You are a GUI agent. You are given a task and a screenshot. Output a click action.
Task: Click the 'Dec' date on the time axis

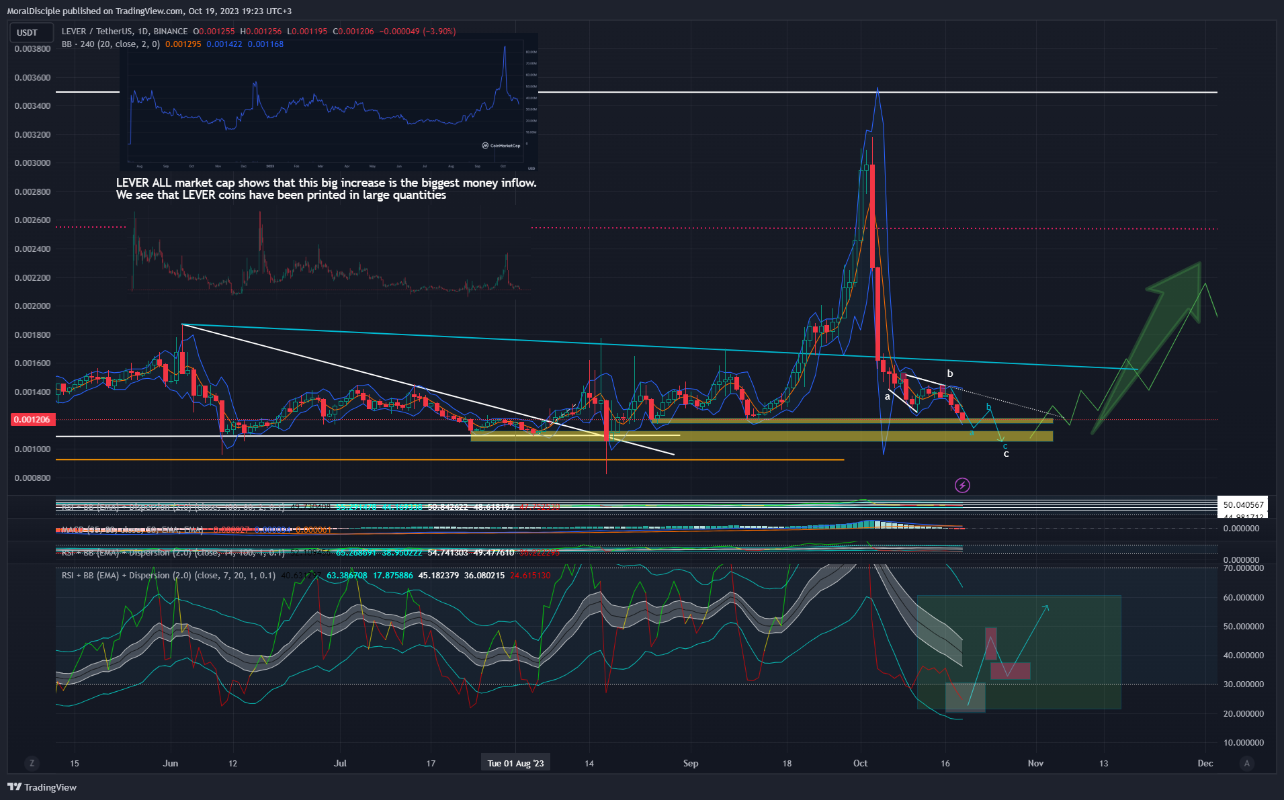pyautogui.click(x=1205, y=763)
